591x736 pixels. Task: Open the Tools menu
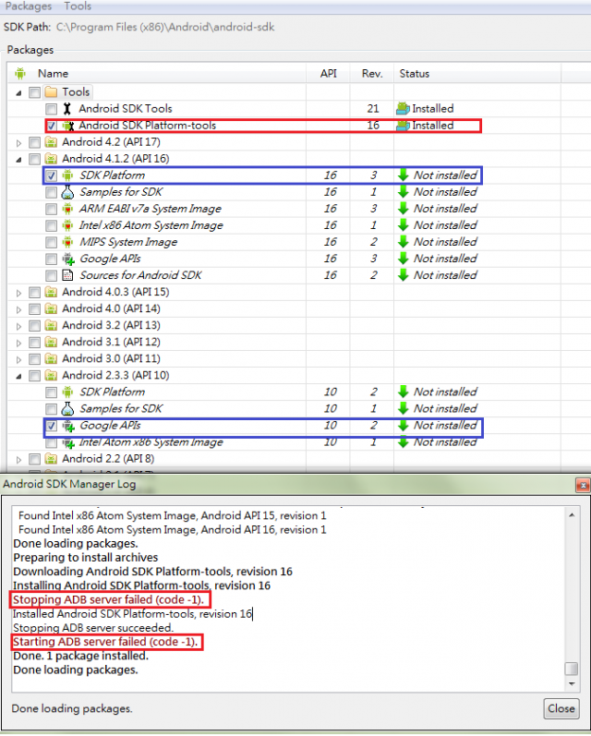pos(78,6)
